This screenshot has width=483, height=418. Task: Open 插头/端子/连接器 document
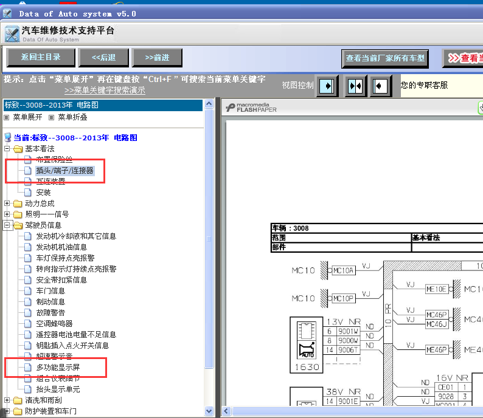(64, 171)
